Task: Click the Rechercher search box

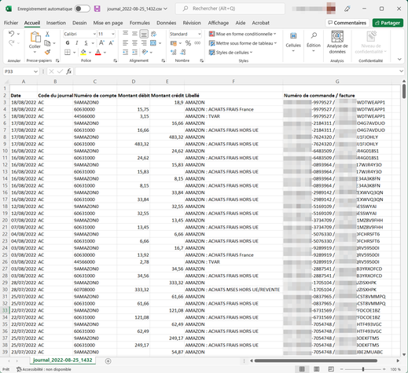Action: [x=230, y=9]
